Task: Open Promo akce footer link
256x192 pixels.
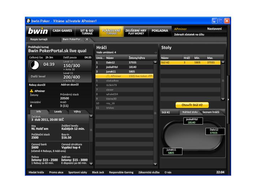Action: pos(56,172)
